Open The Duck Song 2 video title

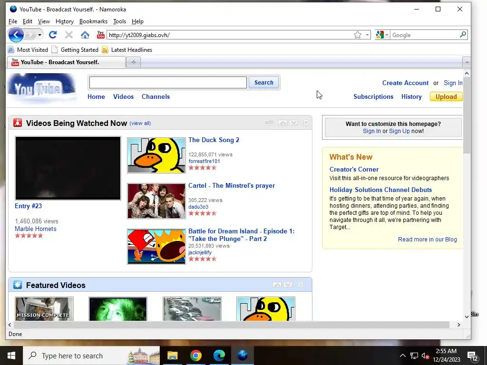tap(214, 140)
